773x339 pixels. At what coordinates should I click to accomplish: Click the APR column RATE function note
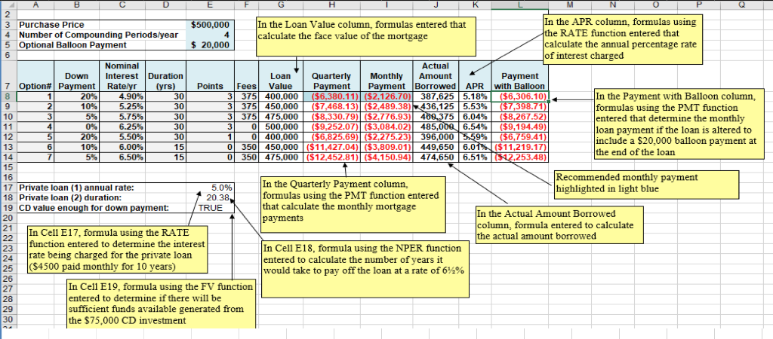click(x=623, y=39)
